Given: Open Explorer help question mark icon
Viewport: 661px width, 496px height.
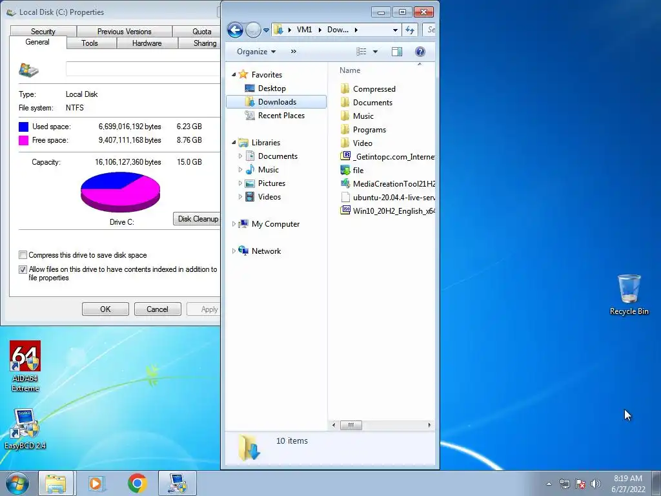Looking at the screenshot, I should (x=420, y=52).
